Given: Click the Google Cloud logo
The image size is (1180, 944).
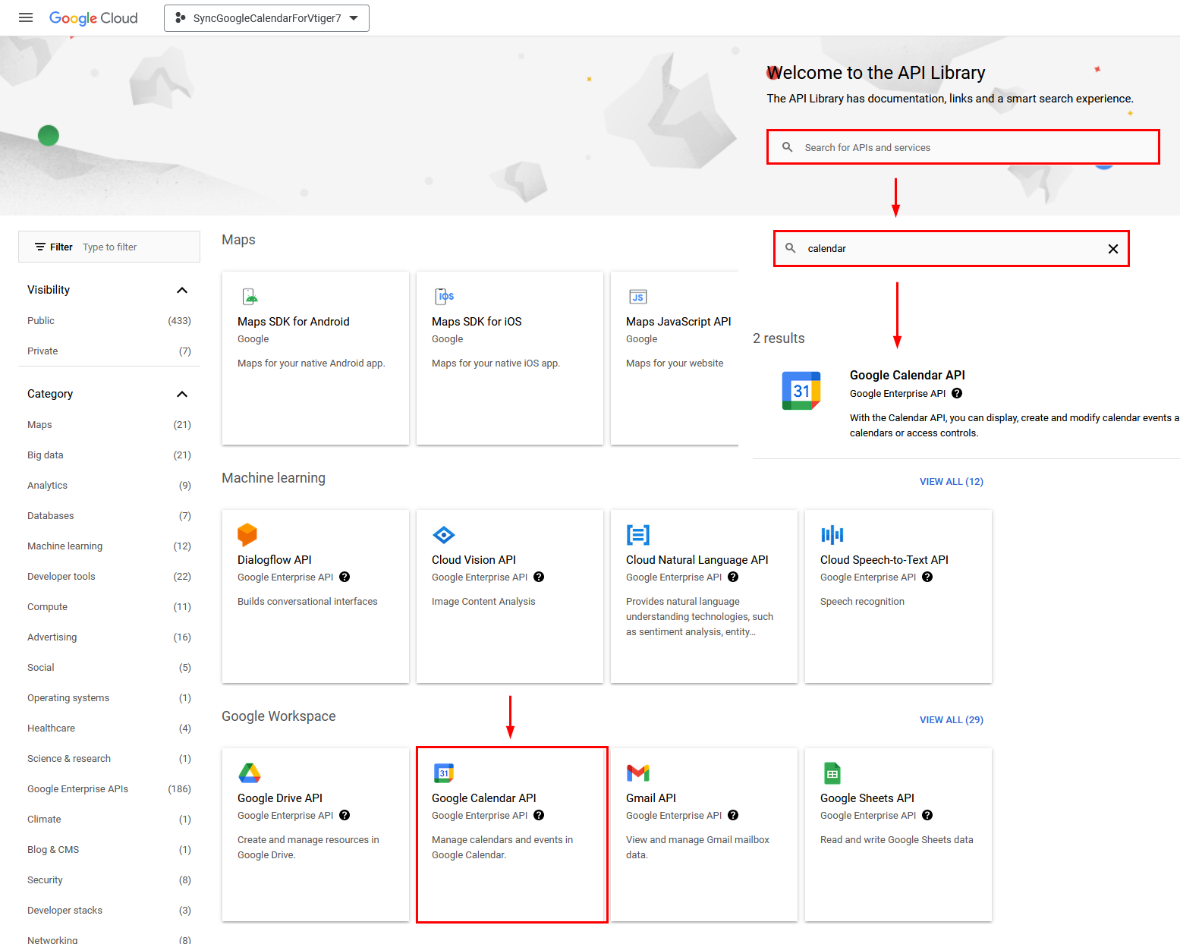Looking at the screenshot, I should [x=93, y=17].
